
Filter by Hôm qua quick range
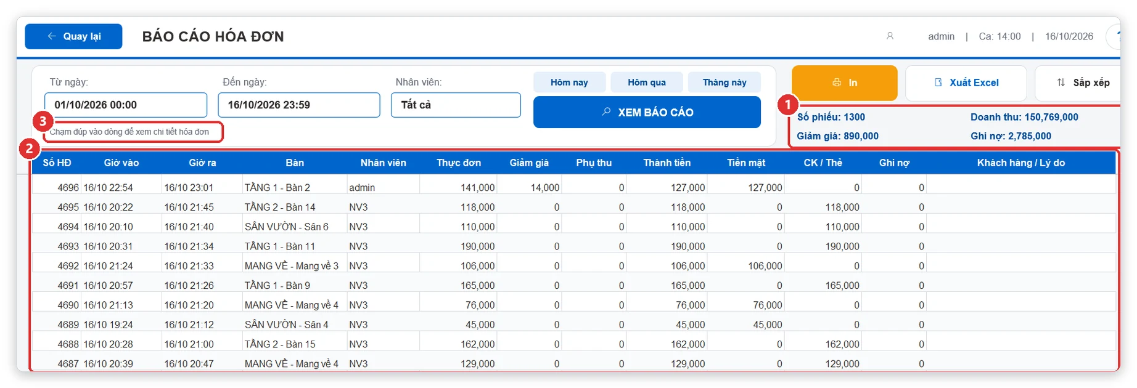[647, 83]
